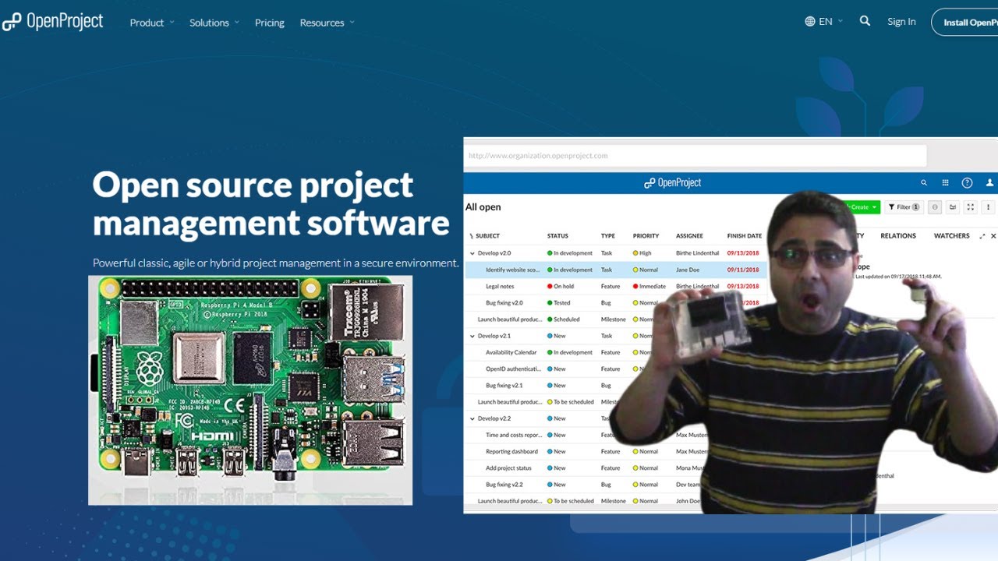Close the work package details pane
Image resolution: width=998 pixels, height=561 pixels.
point(993,236)
